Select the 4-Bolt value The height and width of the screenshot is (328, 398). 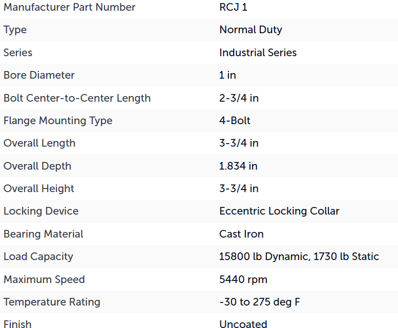click(x=235, y=121)
